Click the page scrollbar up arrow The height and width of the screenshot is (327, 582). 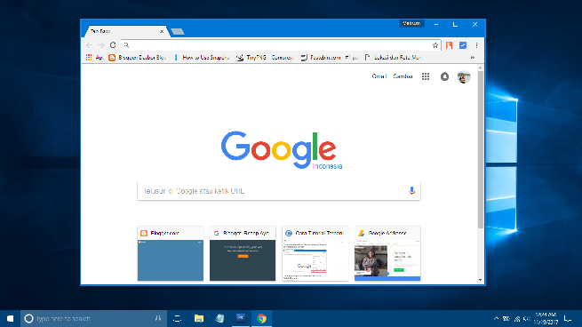[481, 68]
